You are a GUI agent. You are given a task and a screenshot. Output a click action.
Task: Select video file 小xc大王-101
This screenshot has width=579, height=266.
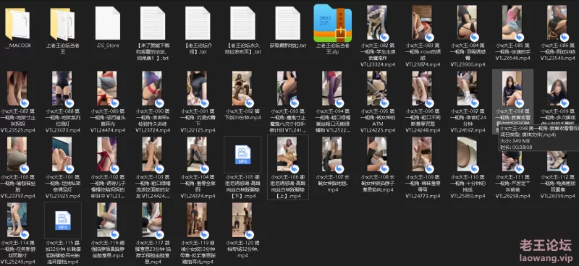62,155
